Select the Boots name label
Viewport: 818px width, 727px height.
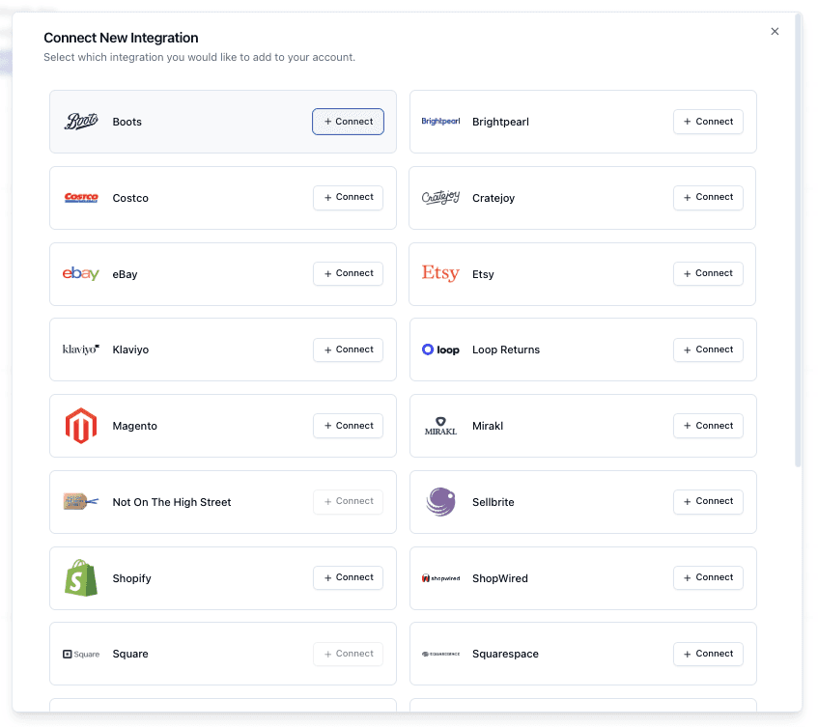(127, 122)
